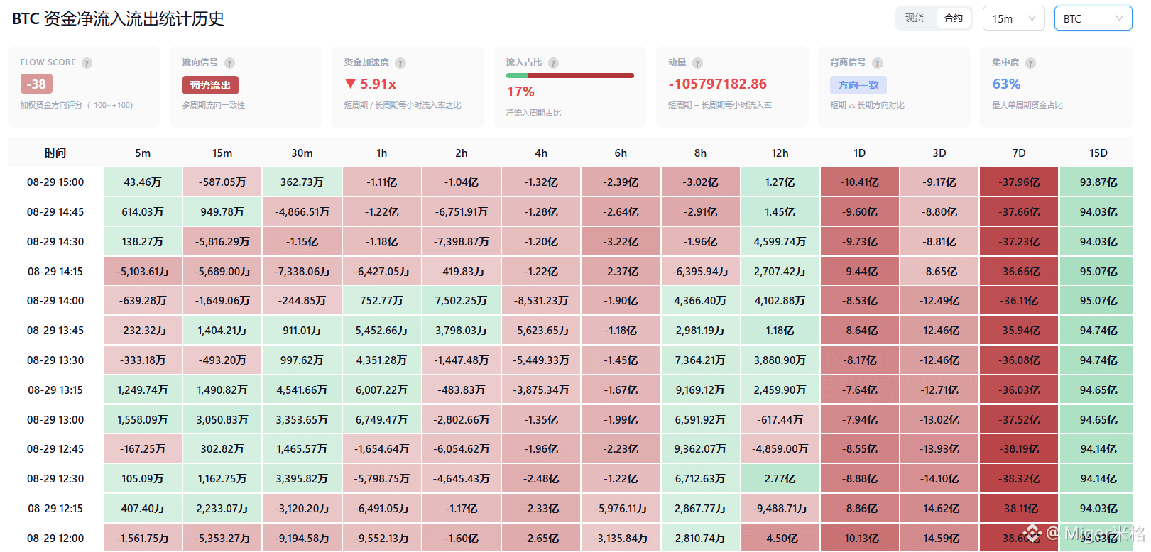
Task: Click the -38.32亿 cell
Action: [1019, 479]
